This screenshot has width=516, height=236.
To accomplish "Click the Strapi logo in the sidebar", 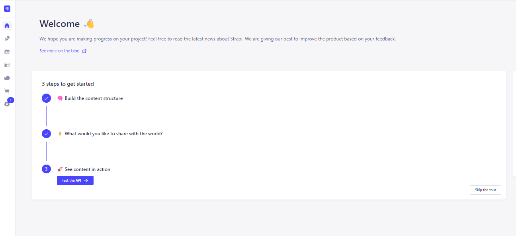I will click(7, 9).
